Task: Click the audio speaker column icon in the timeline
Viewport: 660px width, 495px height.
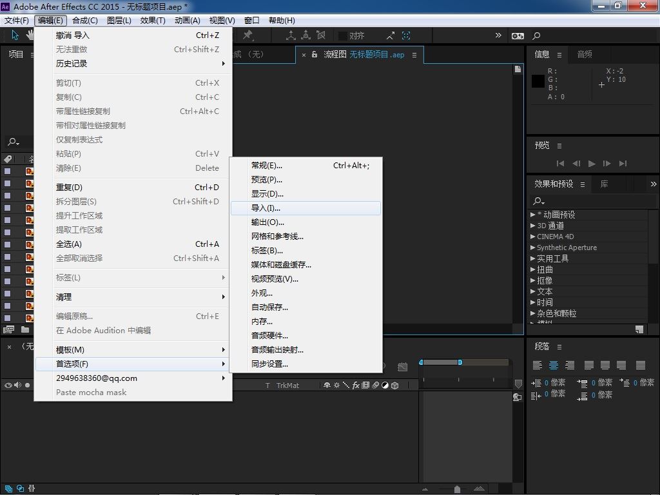Action: coord(17,385)
